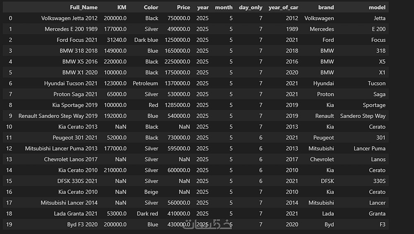Click the KM value 123000.0
The image size is (414, 234).
click(115, 83)
